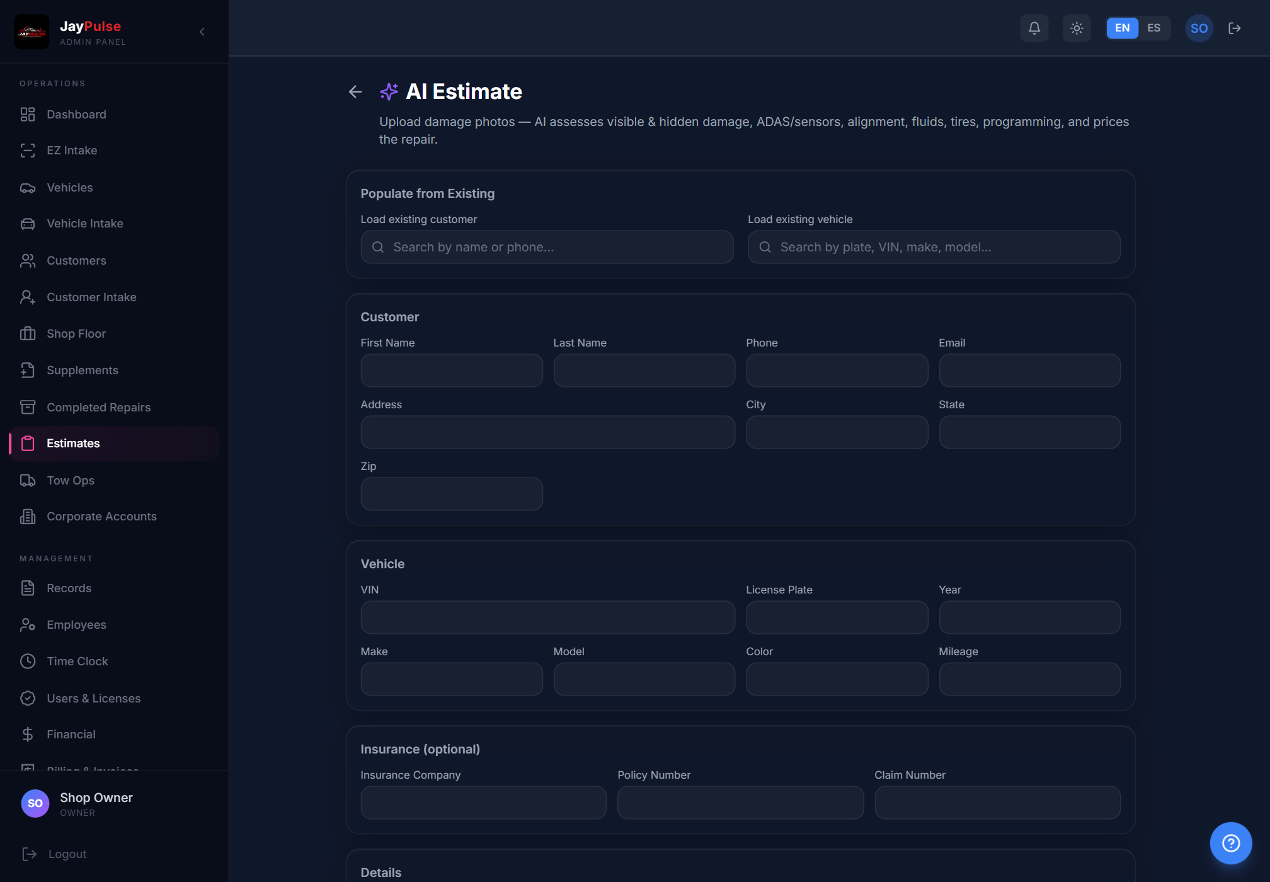
Task: Open Shop Floor link
Action: (x=114, y=333)
